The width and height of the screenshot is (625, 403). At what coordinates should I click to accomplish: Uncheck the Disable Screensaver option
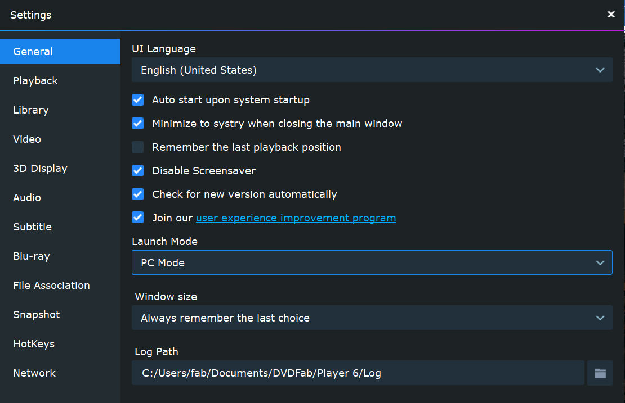(x=138, y=171)
